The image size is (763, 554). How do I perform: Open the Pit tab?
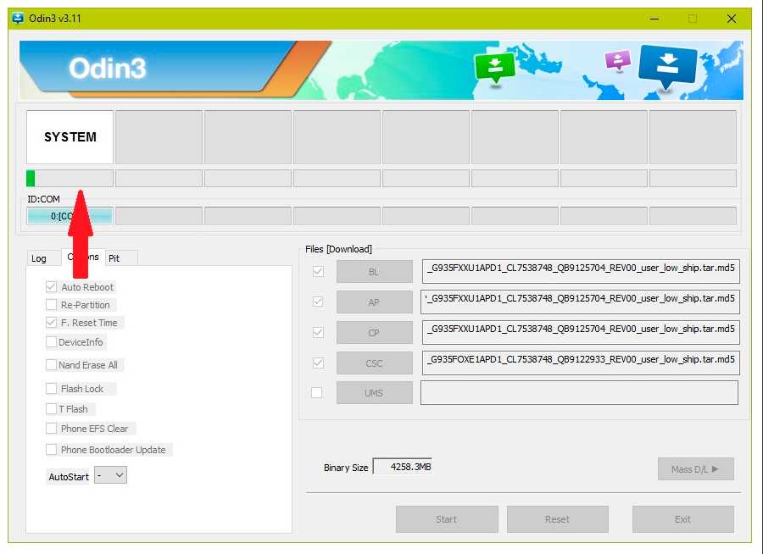click(x=121, y=258)
